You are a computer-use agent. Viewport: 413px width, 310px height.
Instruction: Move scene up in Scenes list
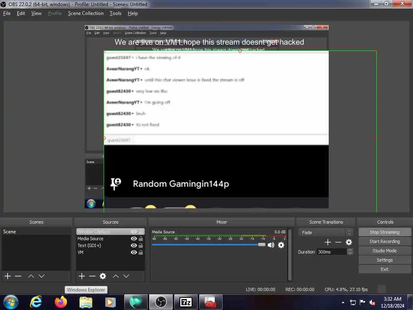pos(31,276)
